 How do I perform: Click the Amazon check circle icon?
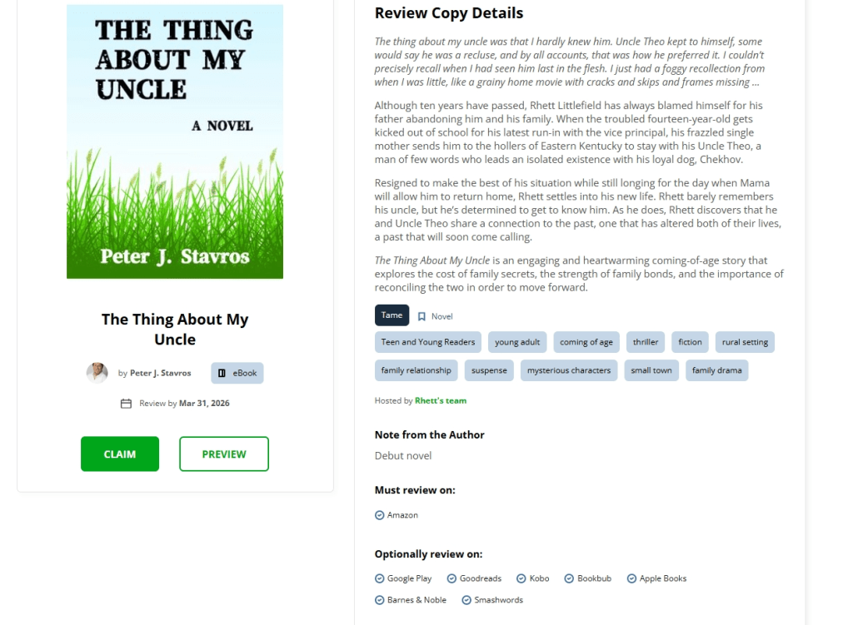coord(380,515)
